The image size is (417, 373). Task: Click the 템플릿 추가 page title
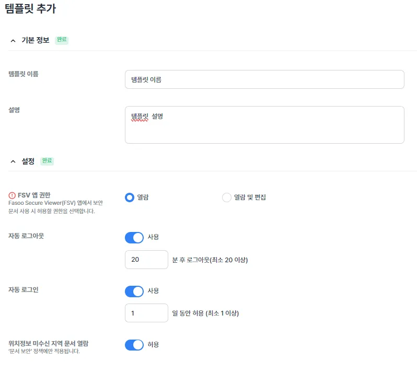30,8
